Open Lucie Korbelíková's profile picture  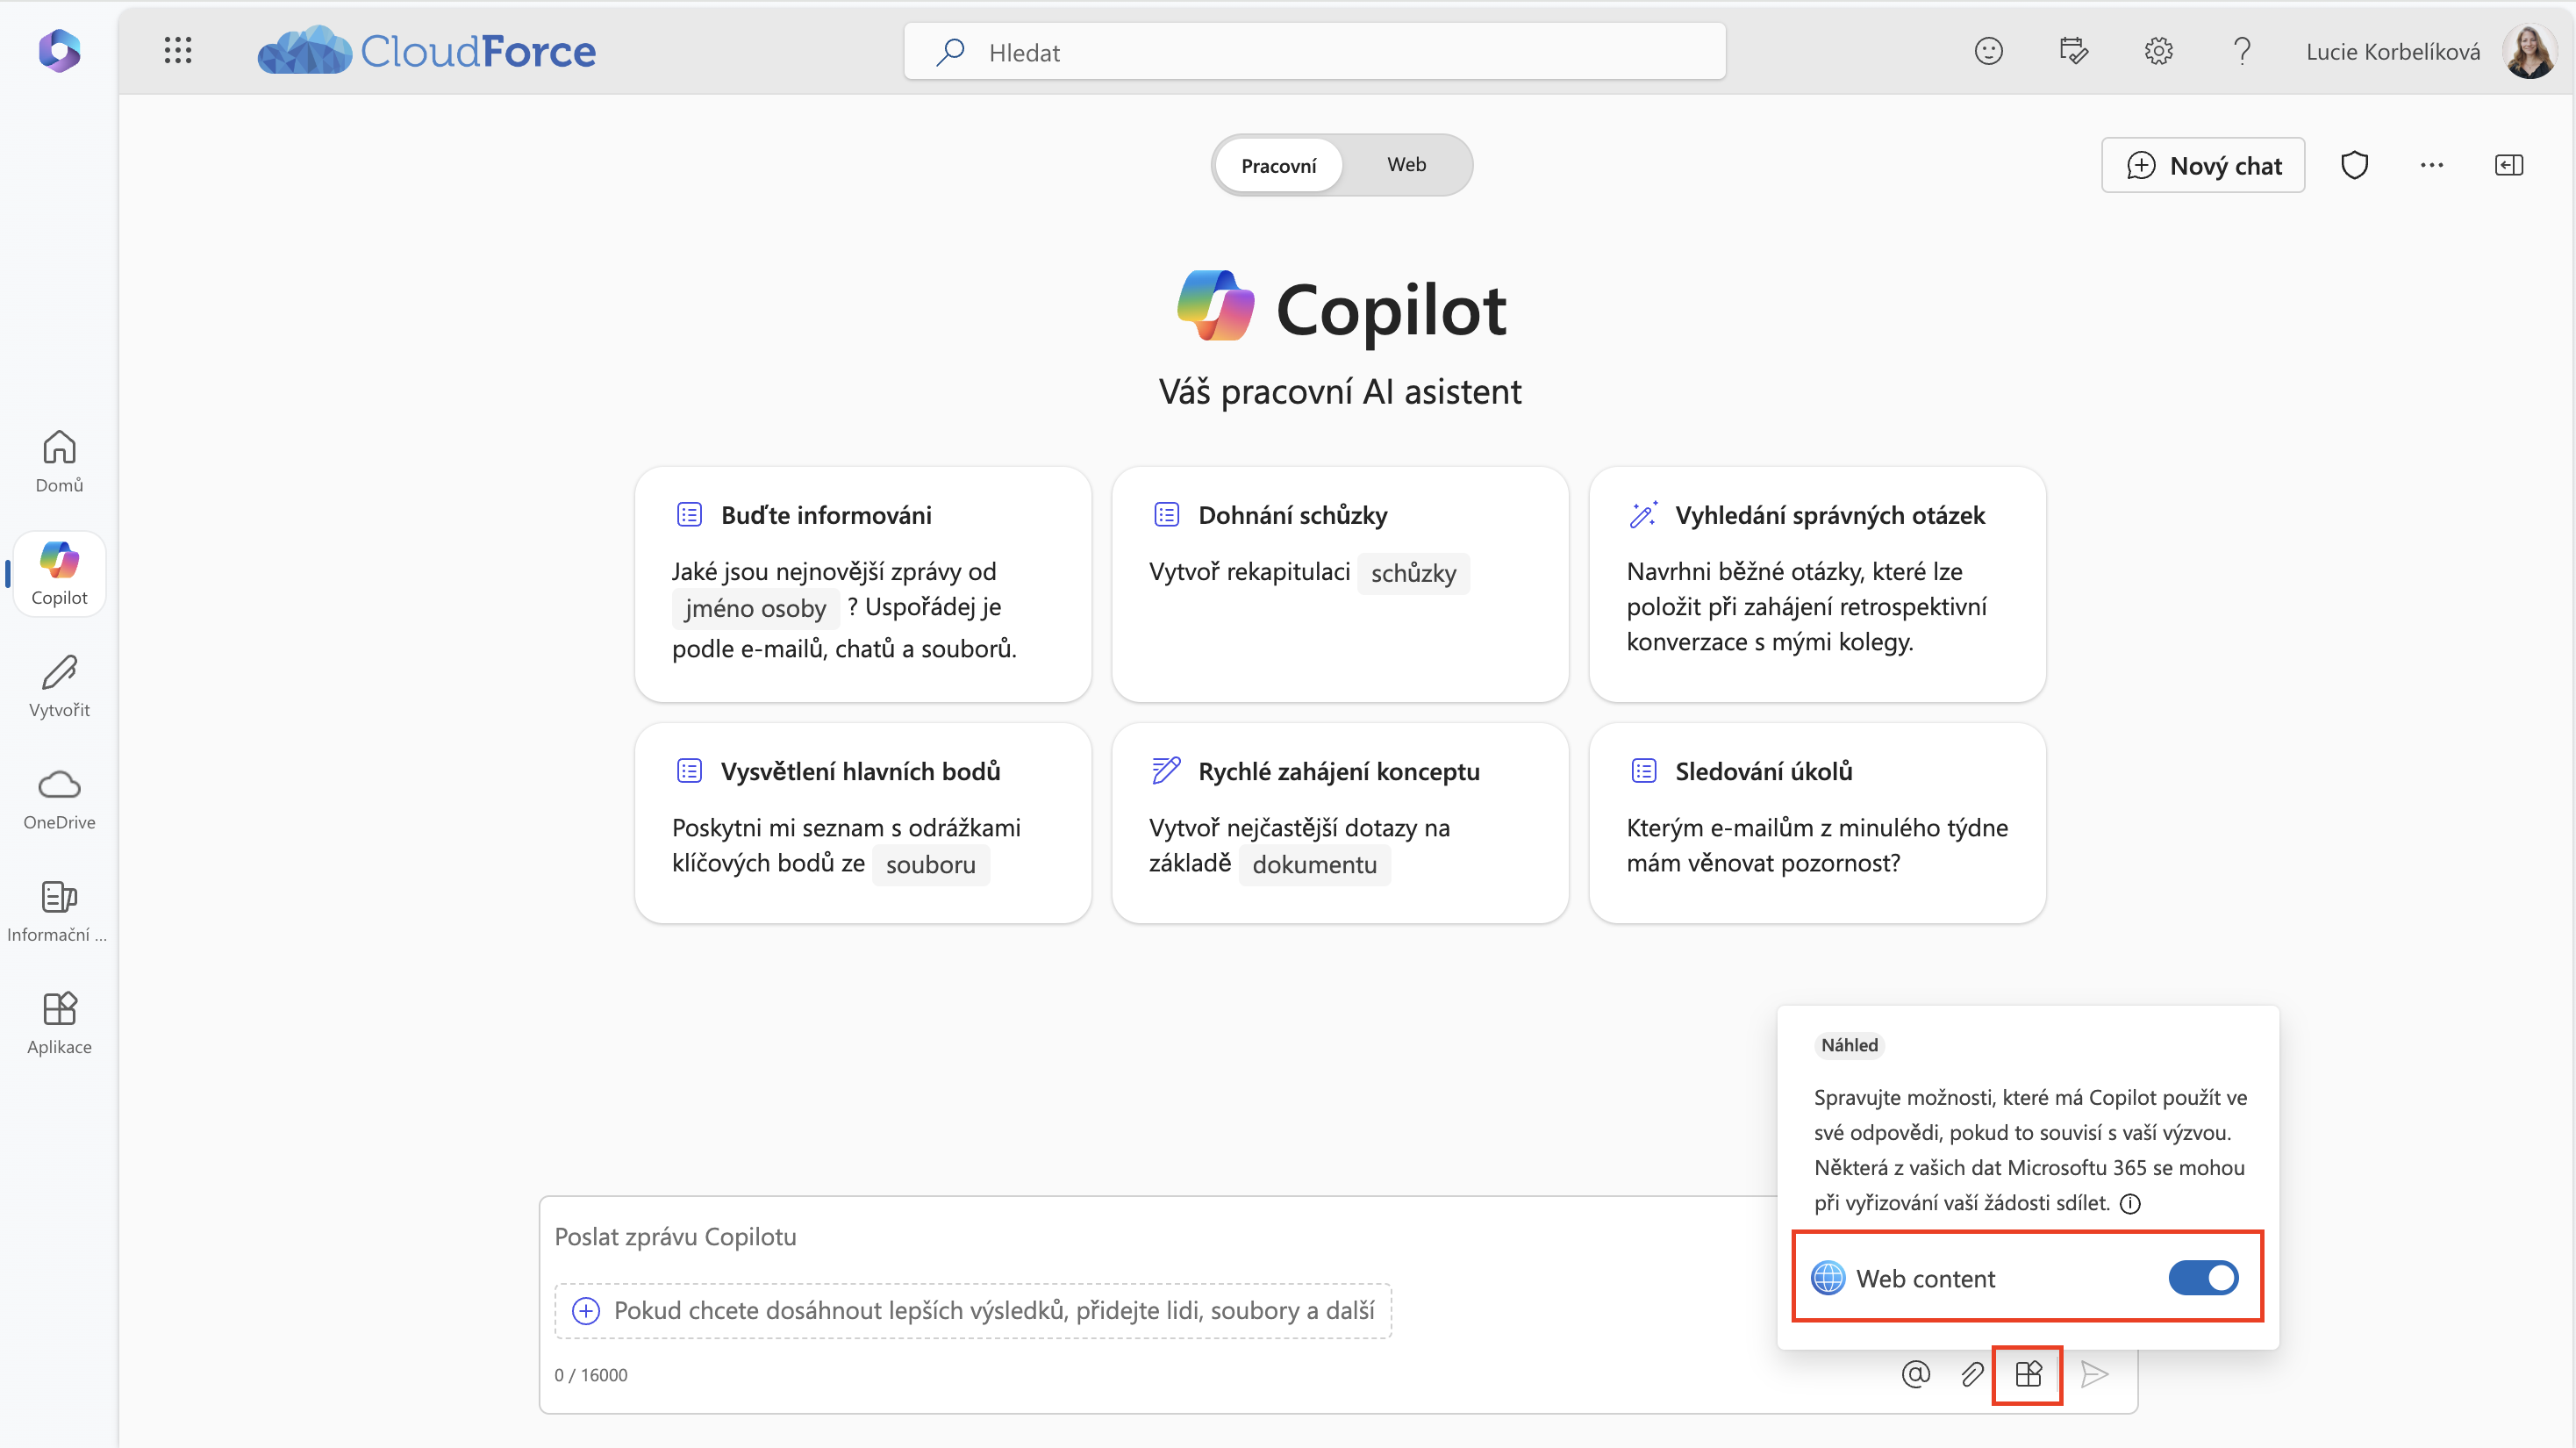[x=2529, y=51]
